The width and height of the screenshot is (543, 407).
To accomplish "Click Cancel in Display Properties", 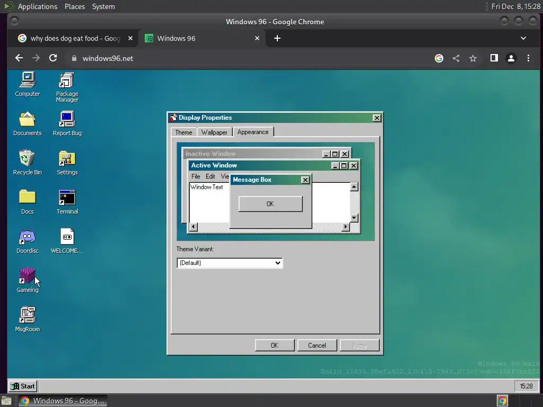I will 317,346.
